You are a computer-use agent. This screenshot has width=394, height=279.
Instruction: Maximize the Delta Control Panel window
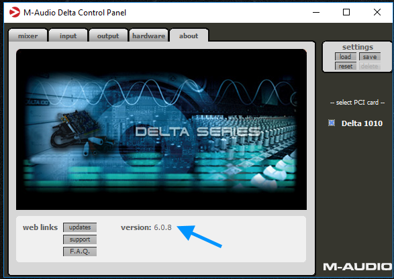[x=346, y=12]
